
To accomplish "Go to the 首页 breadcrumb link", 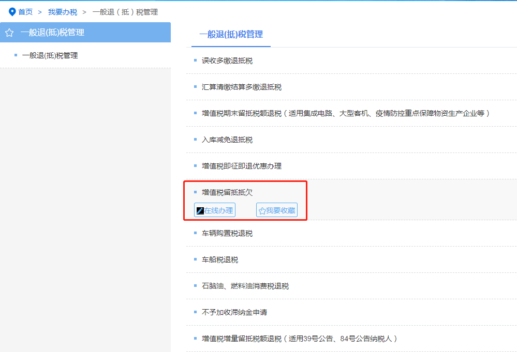I will click(x=25, y=12).
